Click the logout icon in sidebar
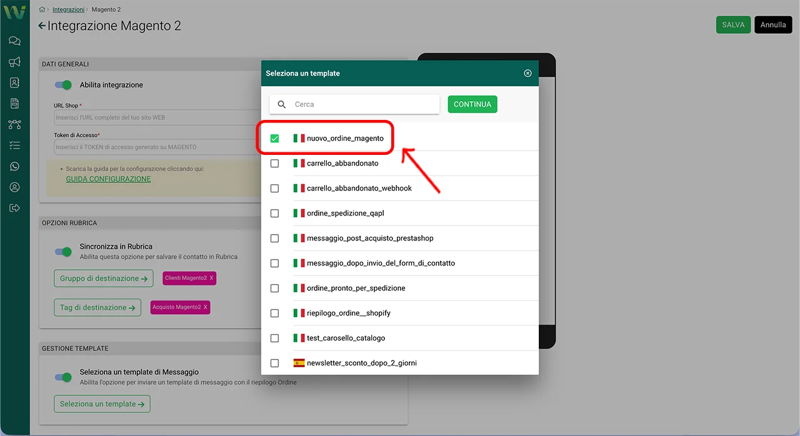800x436 pixels. tap(14, 208)
